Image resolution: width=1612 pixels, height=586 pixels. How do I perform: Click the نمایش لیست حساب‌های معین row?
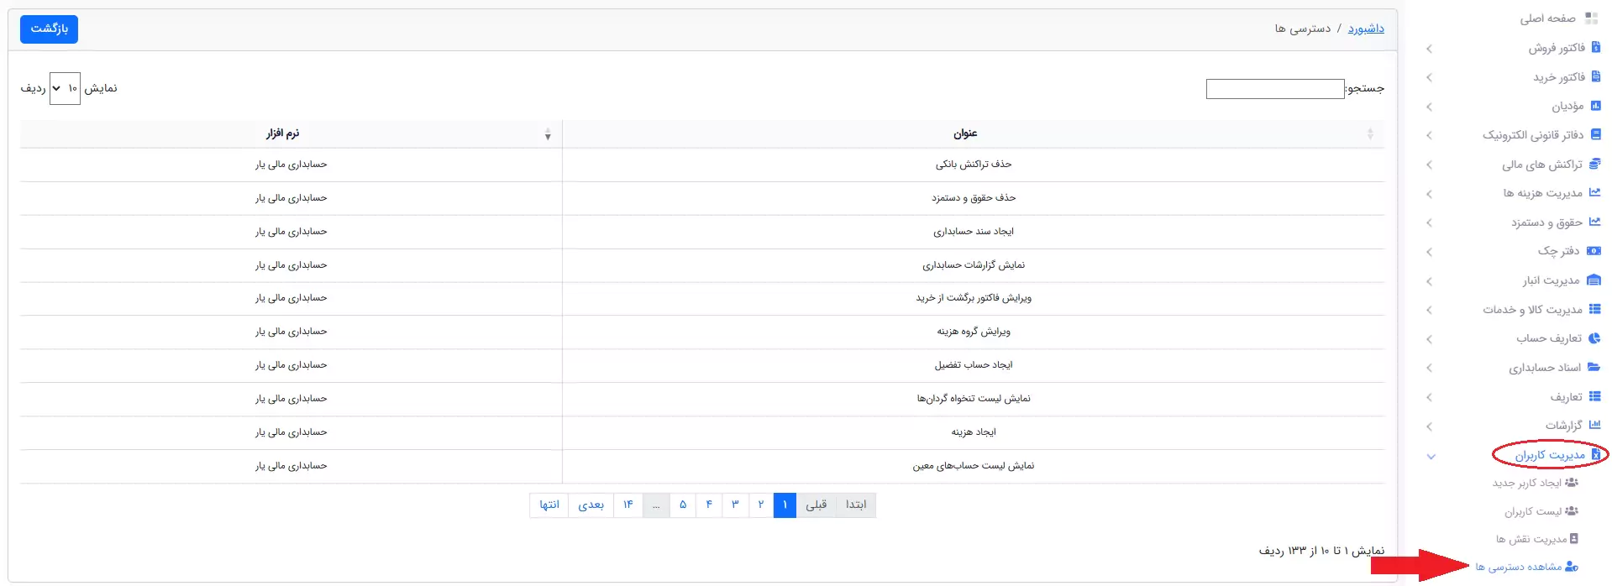(974, 466)
